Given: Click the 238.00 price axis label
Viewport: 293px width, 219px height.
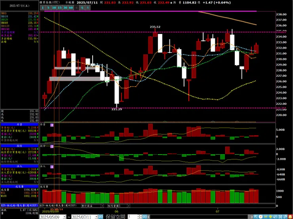Looking at the screenshot, I should click(x=282, y=14).
